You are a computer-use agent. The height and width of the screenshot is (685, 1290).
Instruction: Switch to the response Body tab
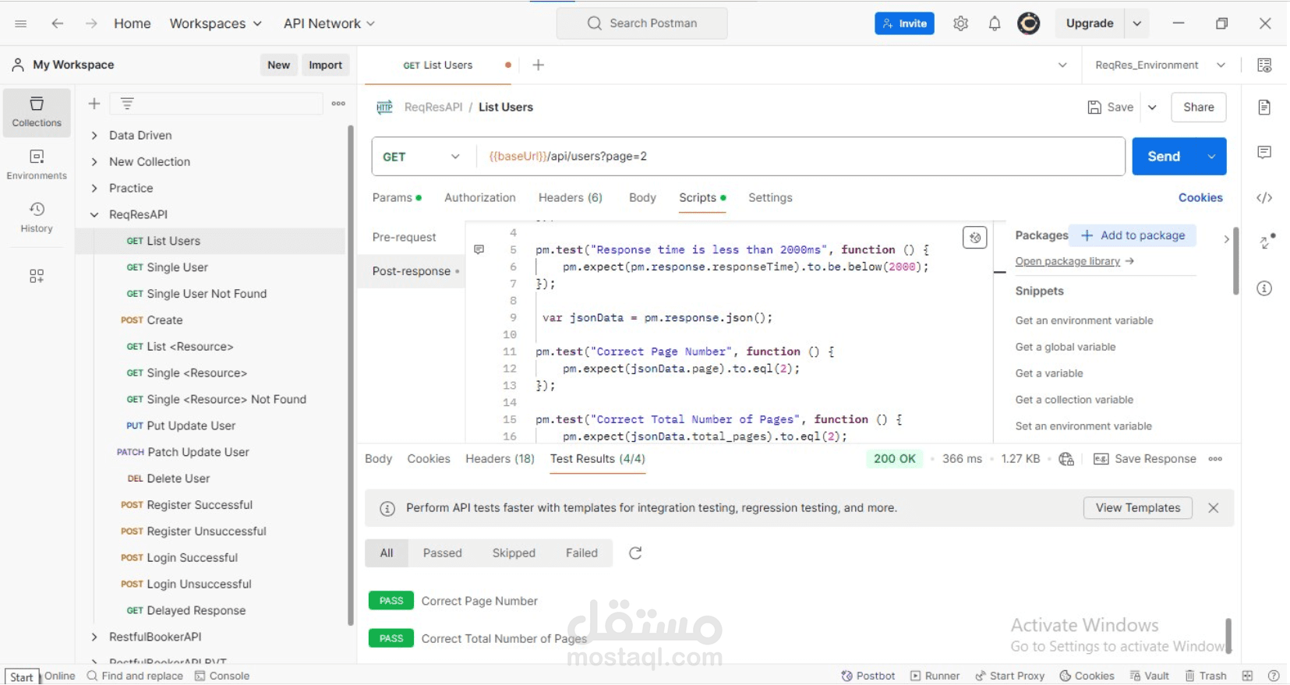click(x=379, y=459)
